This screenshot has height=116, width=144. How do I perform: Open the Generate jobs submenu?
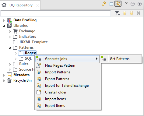67,59
